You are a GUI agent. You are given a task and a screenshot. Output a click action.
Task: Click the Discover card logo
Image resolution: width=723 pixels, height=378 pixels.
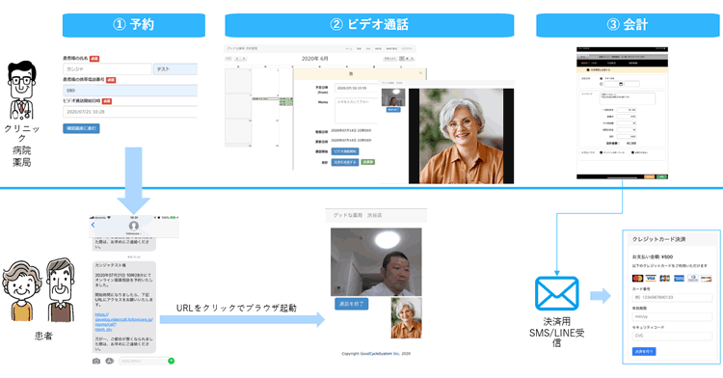click(x=706, y=279)
